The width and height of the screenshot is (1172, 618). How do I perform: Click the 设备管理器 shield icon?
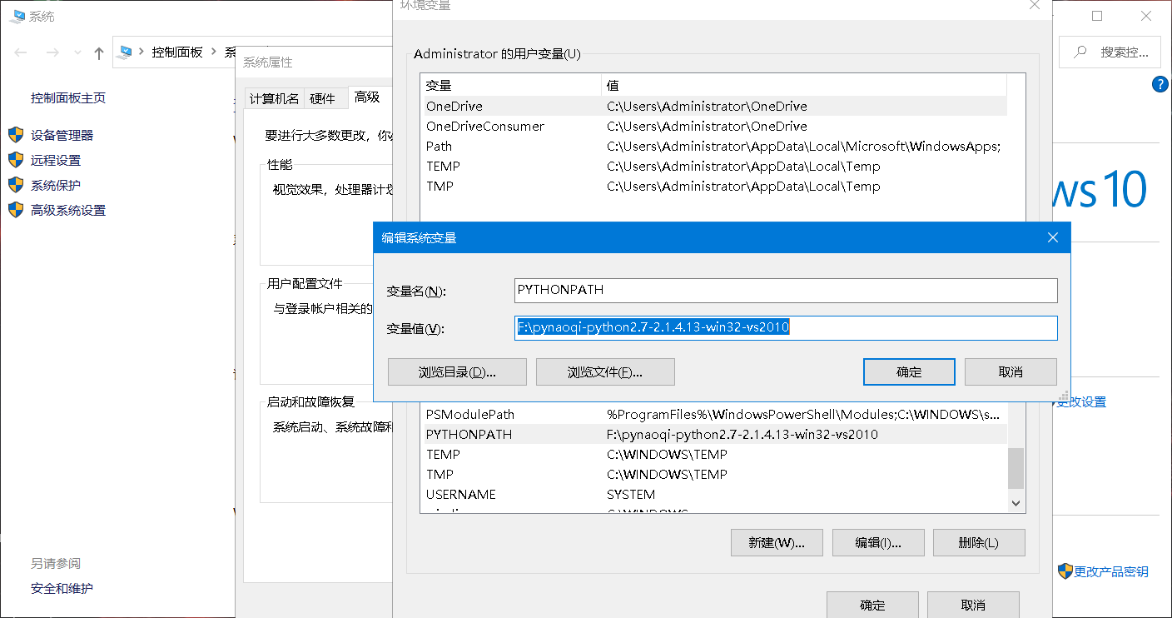coord(17,135)
